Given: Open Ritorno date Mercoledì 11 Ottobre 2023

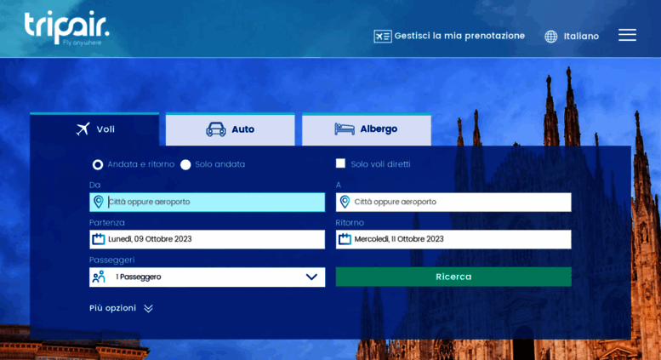Looking at the screenshot, I should pyautogui.click(x=453, y=239).
